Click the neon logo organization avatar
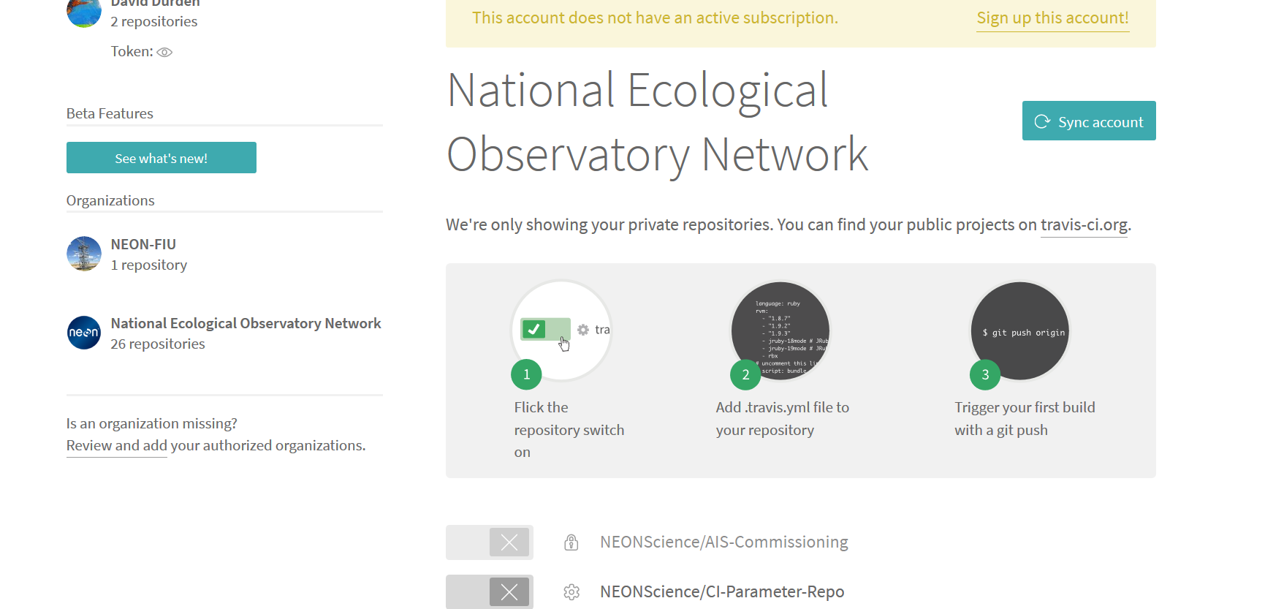1265x609 pixels. click(x=84, y=333)
